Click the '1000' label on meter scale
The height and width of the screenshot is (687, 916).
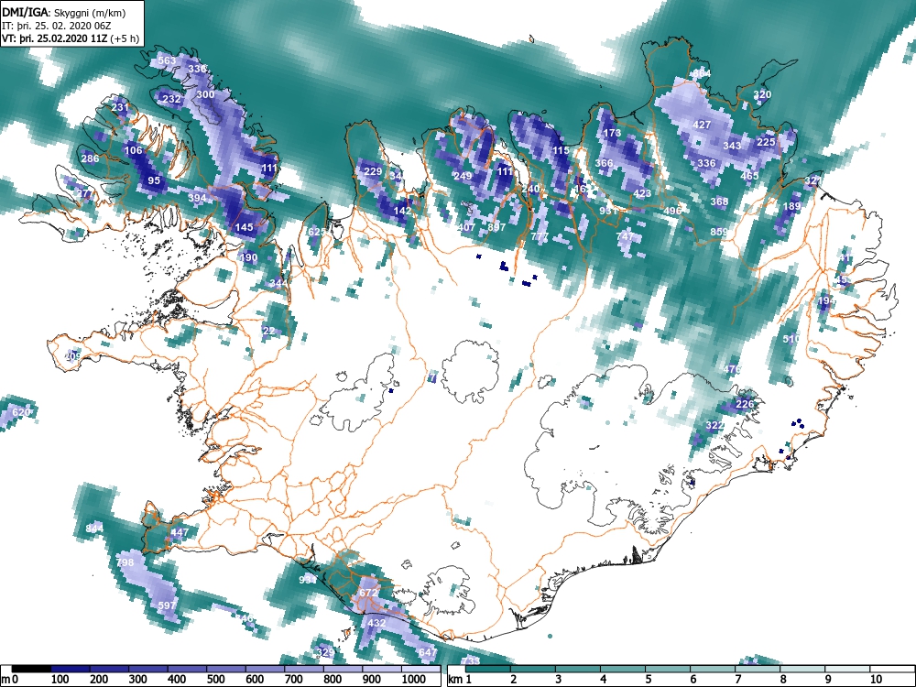pyautogui.click(x=414, y=680)
